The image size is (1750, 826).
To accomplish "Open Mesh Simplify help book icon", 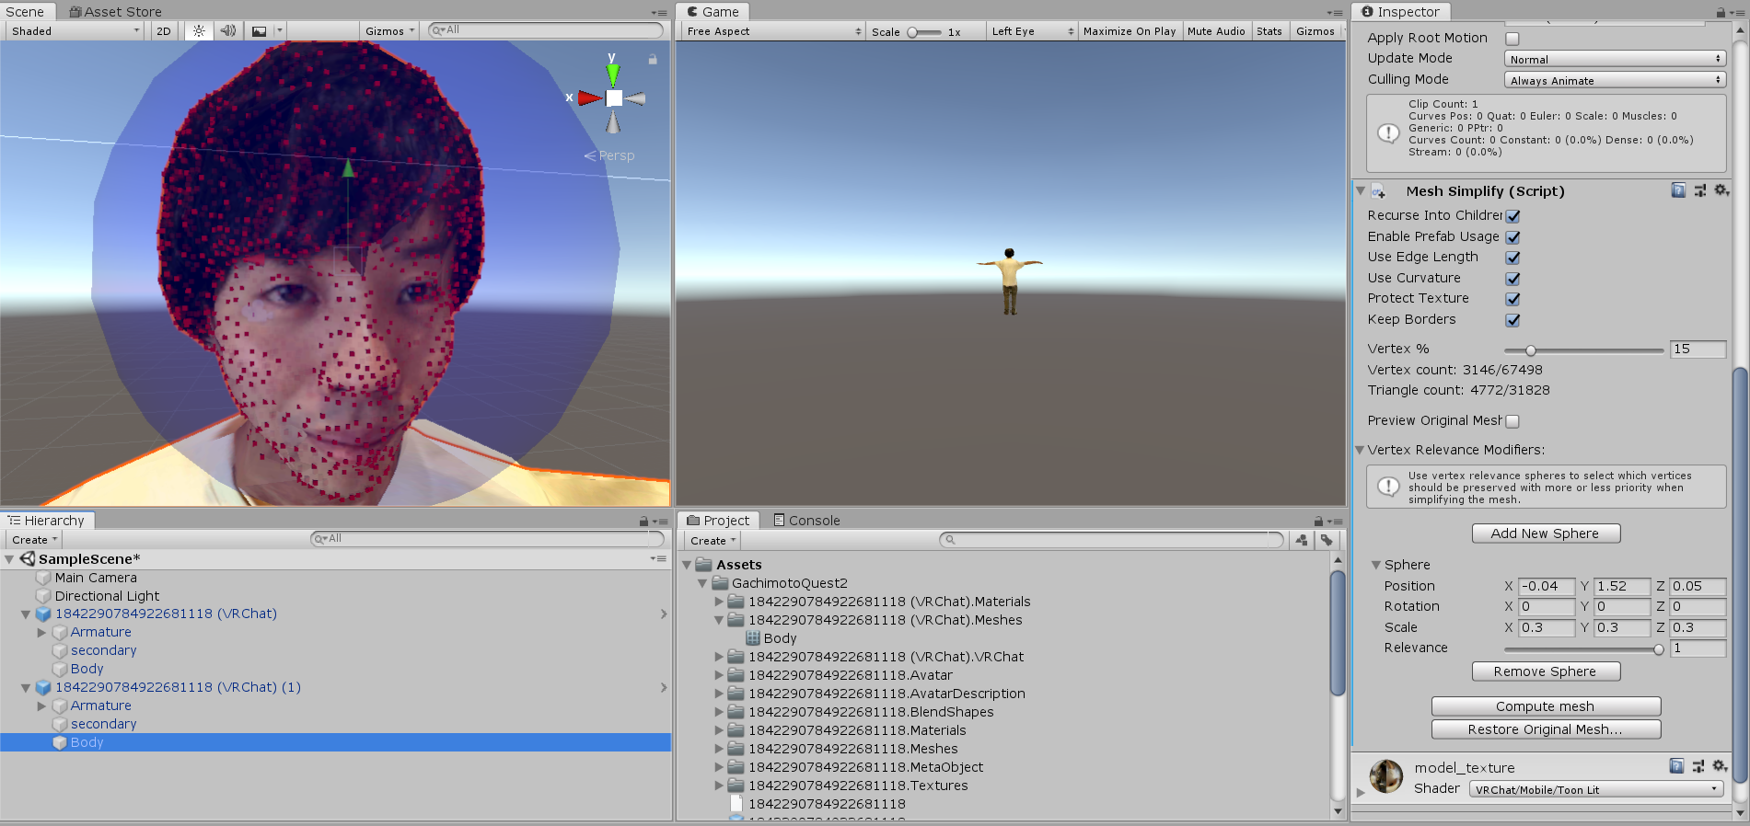I will tap(1678, 190).
